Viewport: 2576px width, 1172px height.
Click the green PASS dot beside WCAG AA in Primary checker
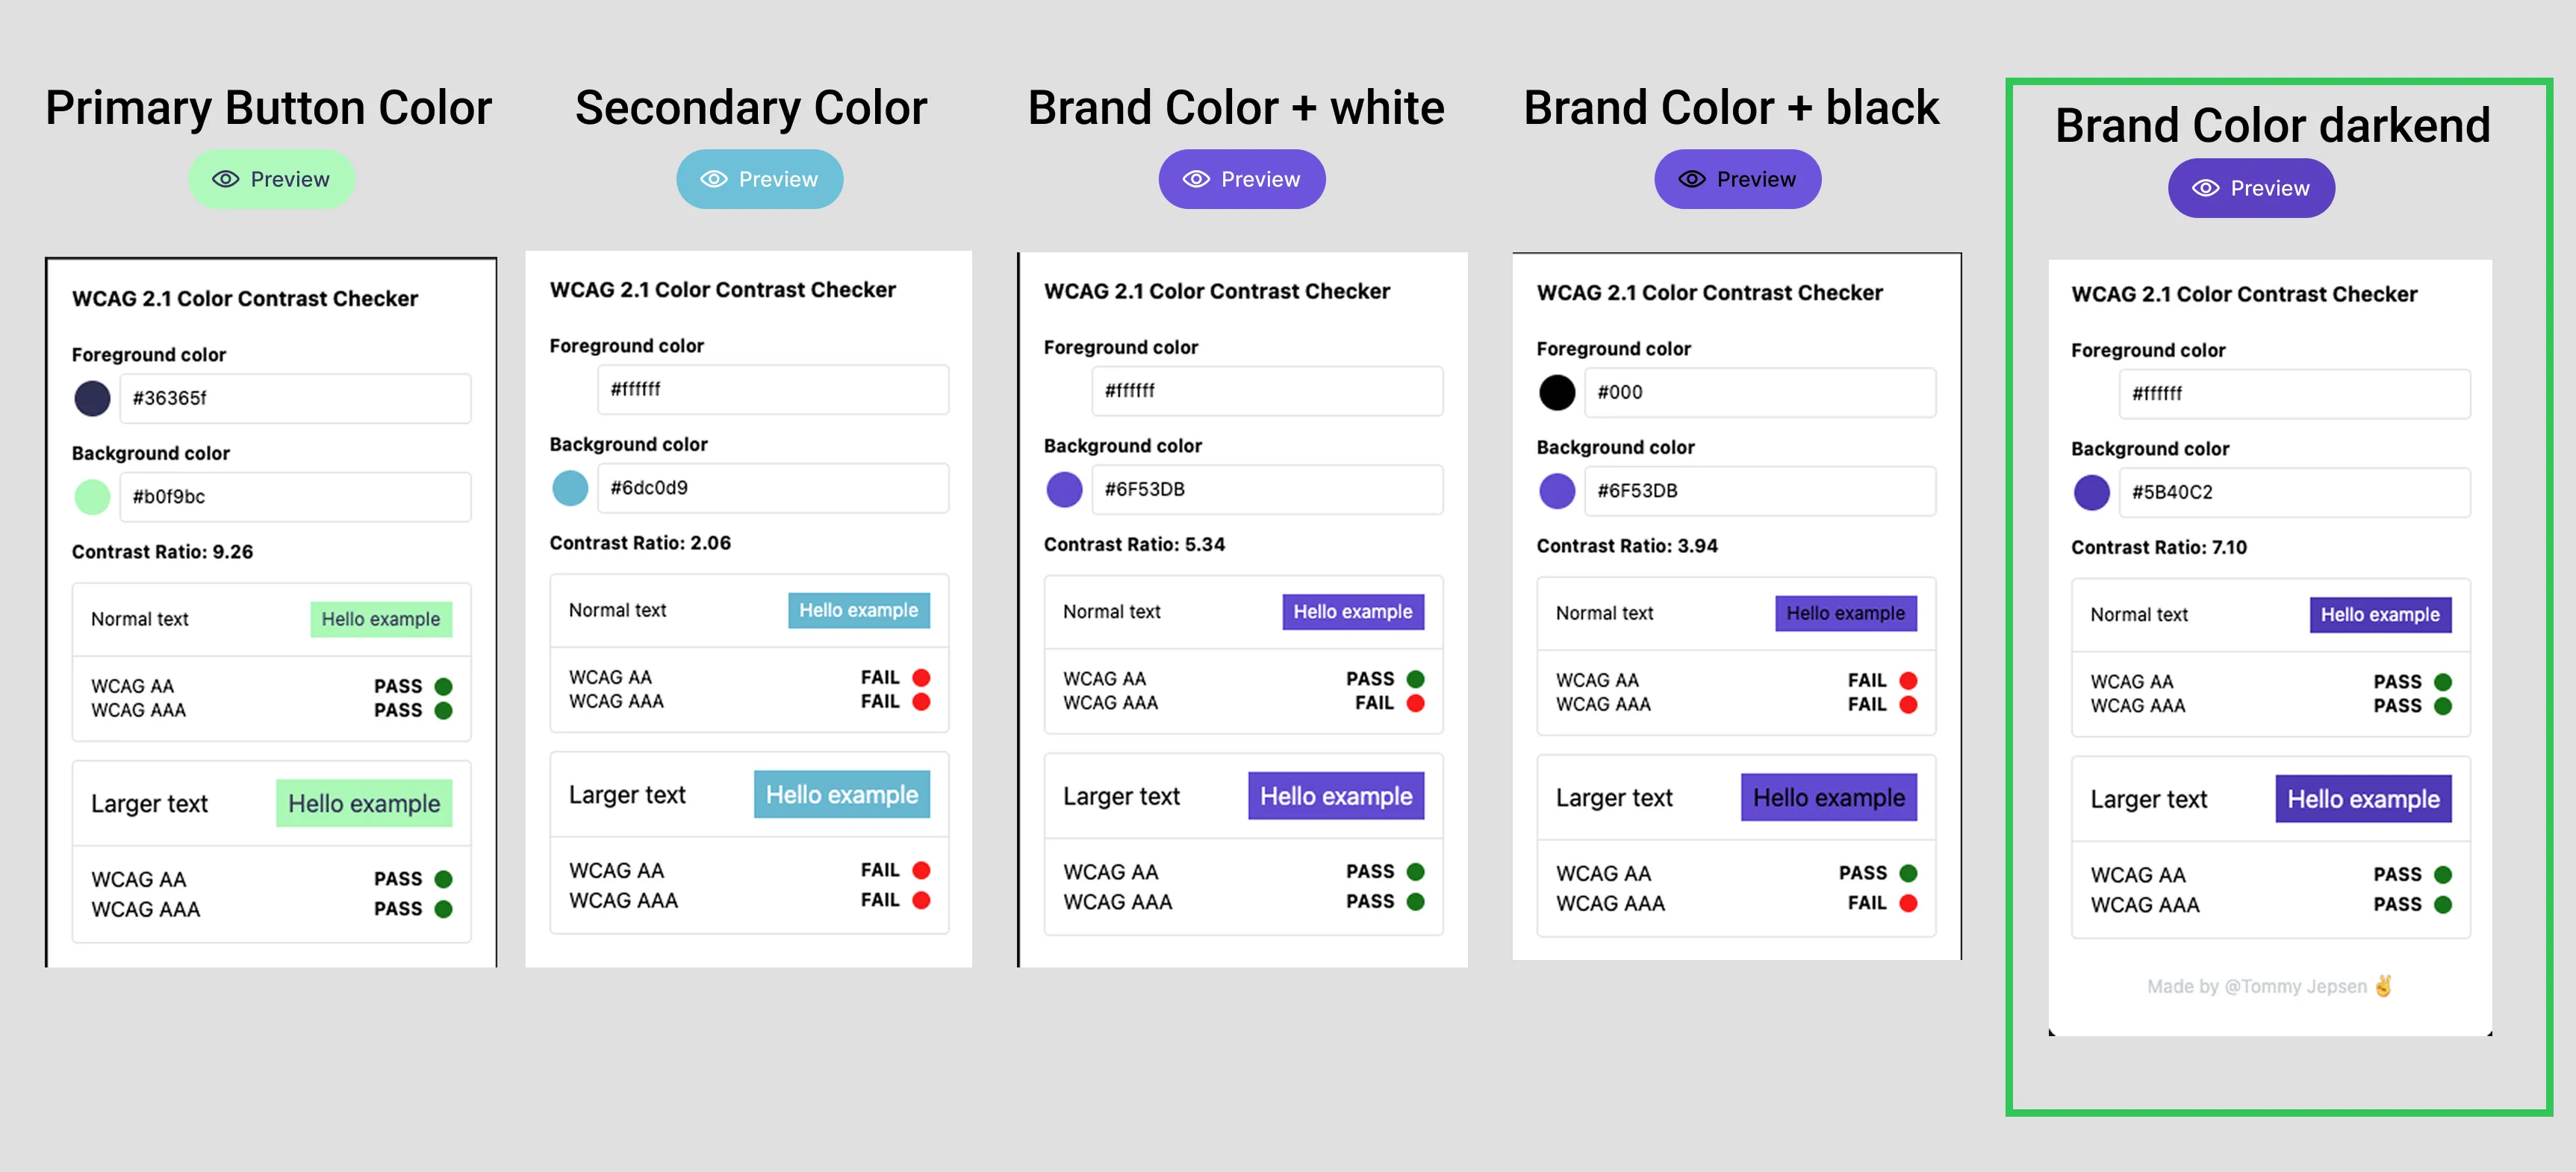coord(444,685)
